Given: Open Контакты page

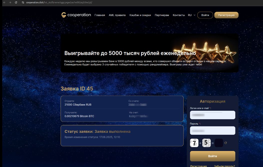Looking at the screenshot, I should (x=179, y=15).
